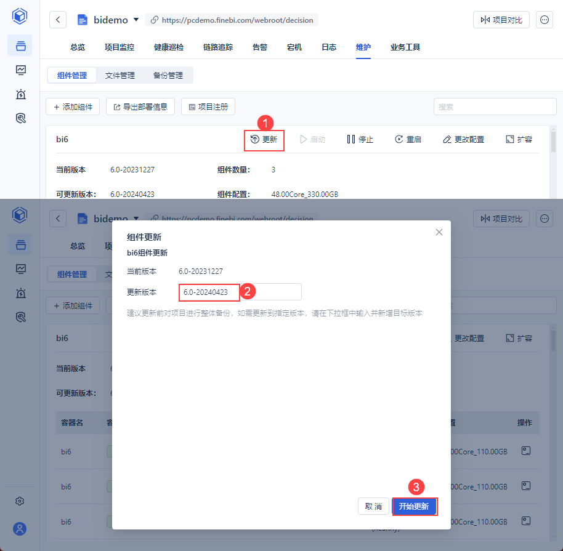This screenshot has height=551, width=563.
Task: Click the bi6组件更新 subtitle in dialog
Action: pos(147,252)
